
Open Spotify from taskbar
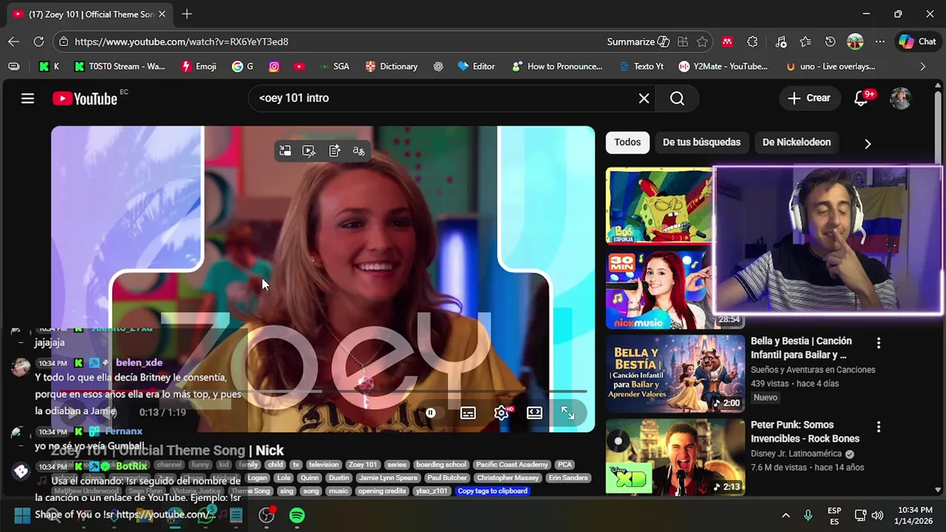(297, 515)
